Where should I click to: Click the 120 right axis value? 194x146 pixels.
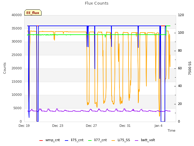point(181,15)
